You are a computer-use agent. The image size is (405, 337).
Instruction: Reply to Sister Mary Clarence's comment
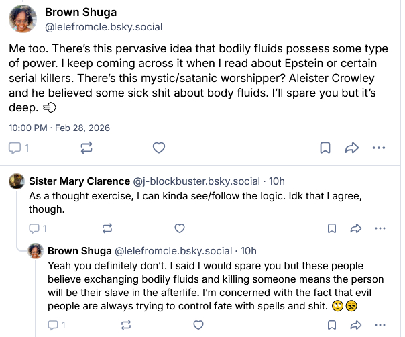tap(38, 228)
